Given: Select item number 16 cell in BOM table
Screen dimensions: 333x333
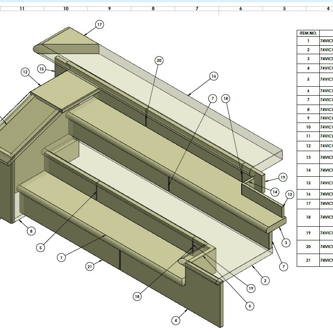Looking at the screenshot, I should (308, 194).
